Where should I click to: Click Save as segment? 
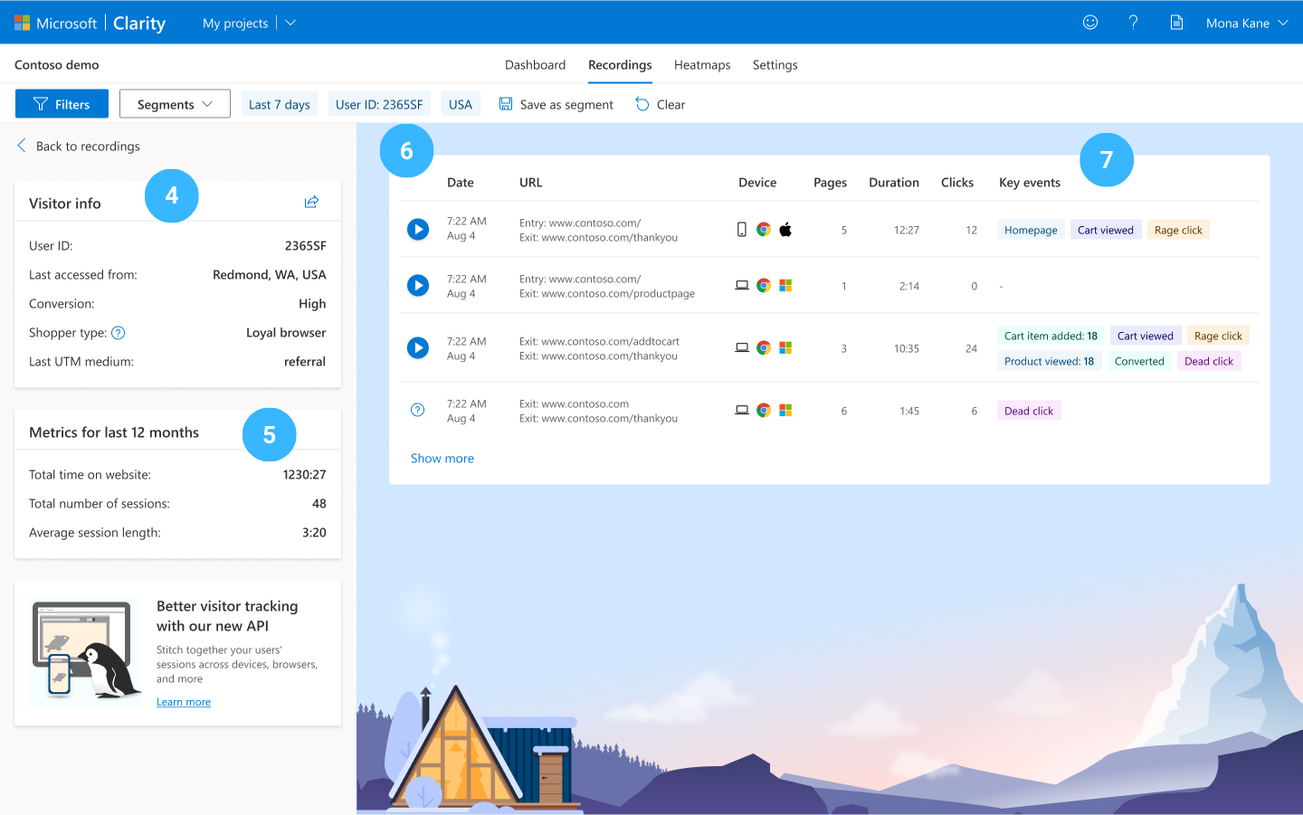tap(556, 104)
